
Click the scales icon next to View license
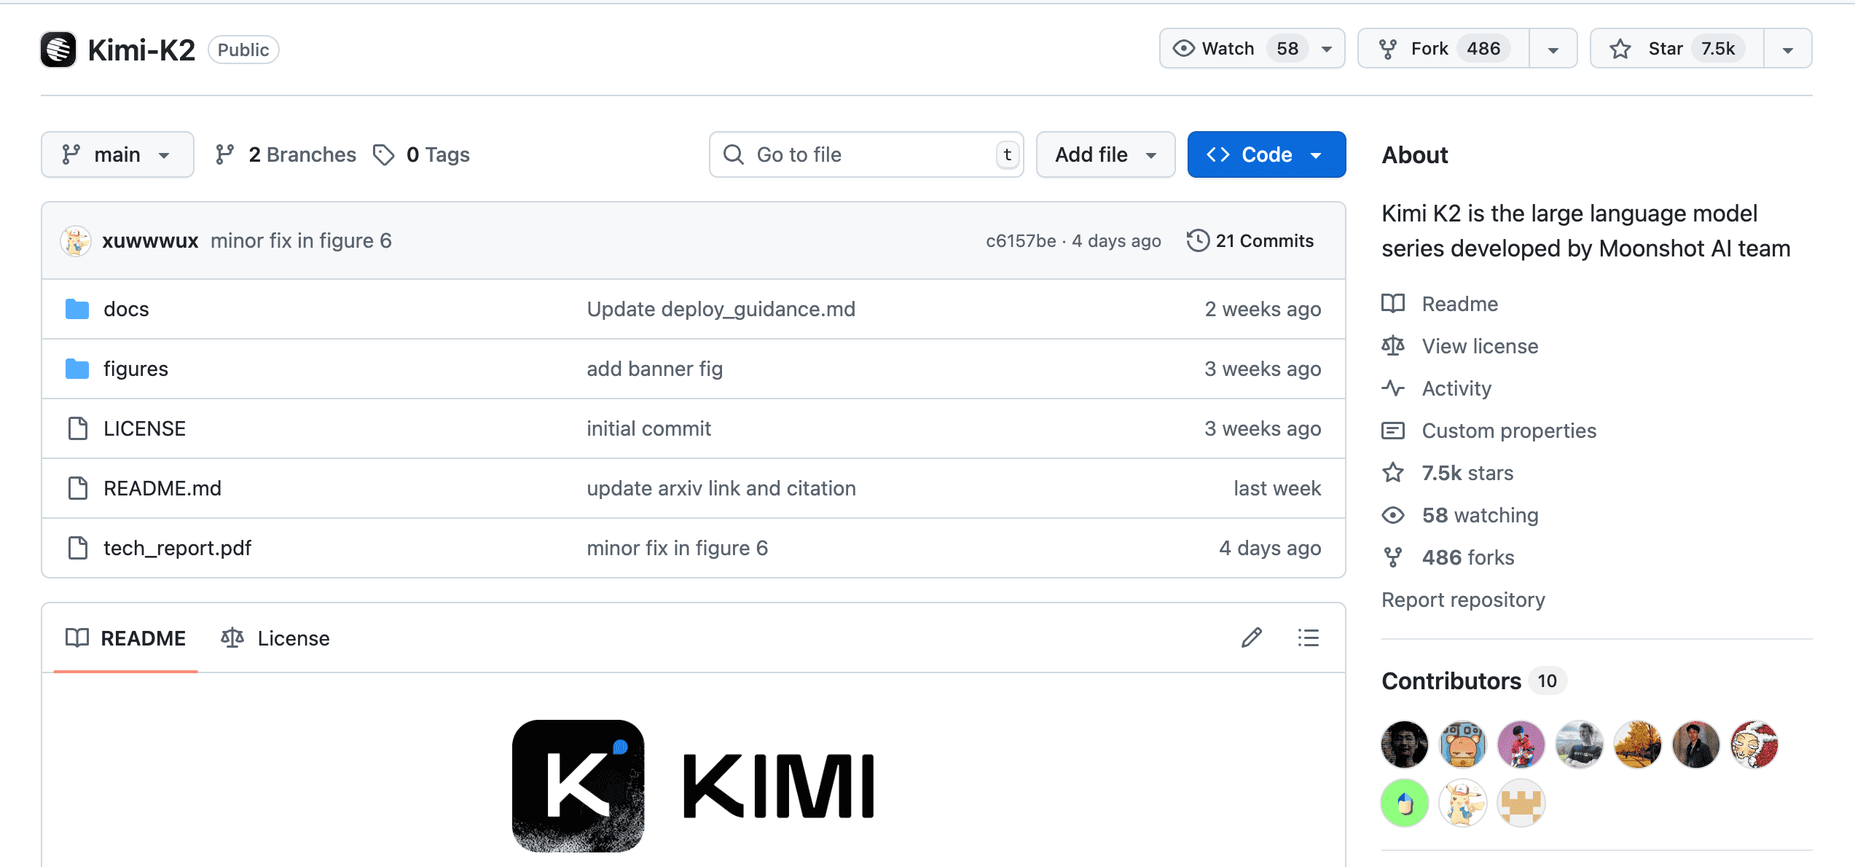1393,346
